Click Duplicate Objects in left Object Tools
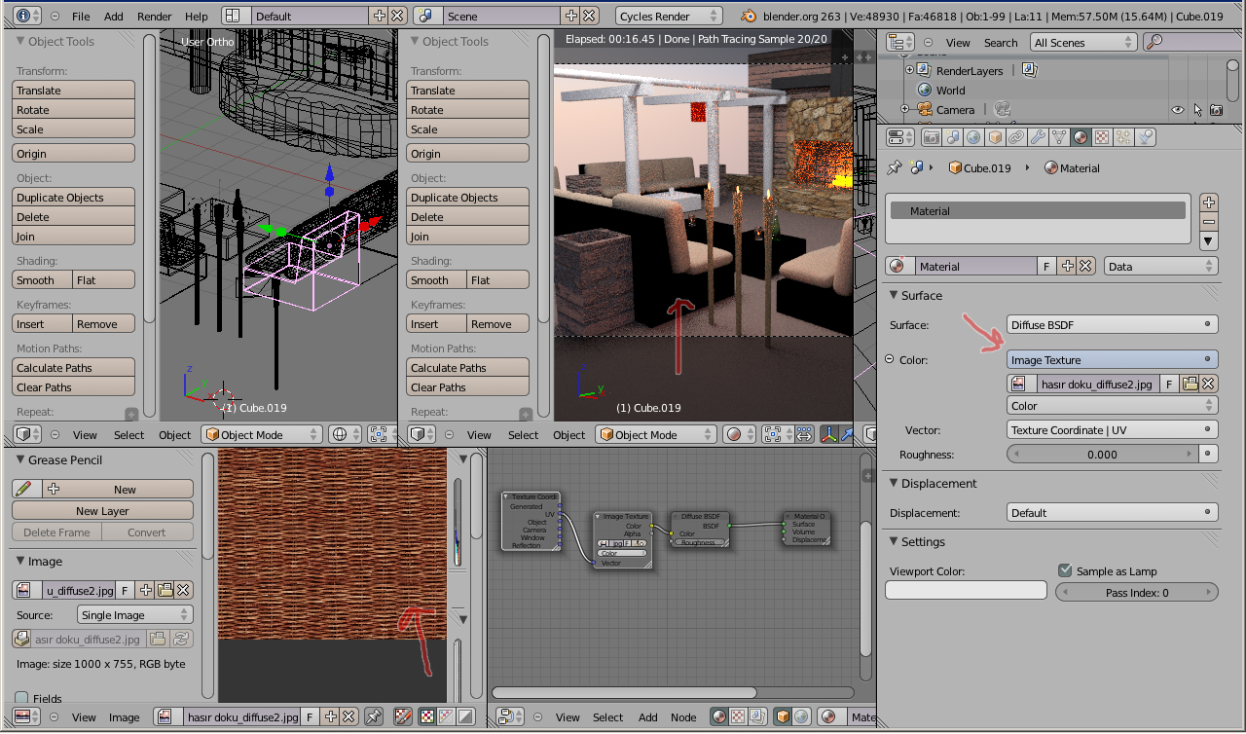The height and width of the screenshot is (734, 1246). pos(73,197)
